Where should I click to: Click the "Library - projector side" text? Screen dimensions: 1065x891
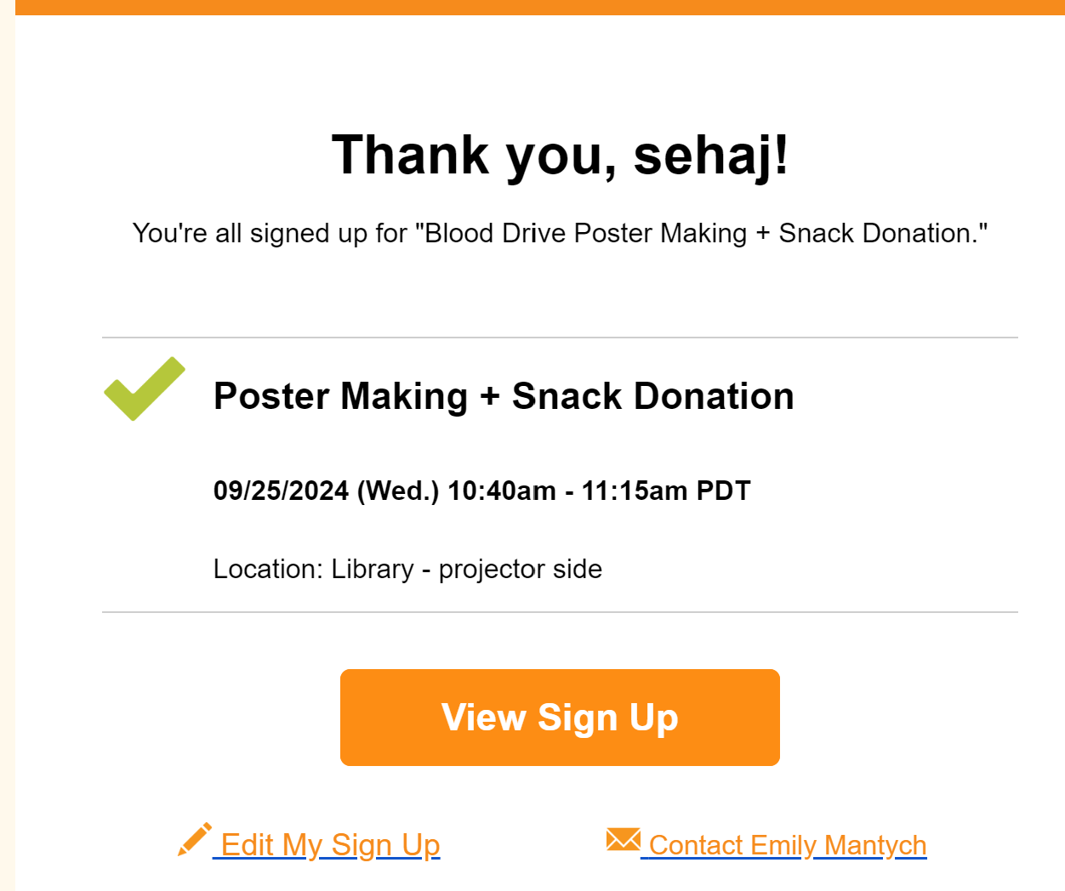pos(466,569)
